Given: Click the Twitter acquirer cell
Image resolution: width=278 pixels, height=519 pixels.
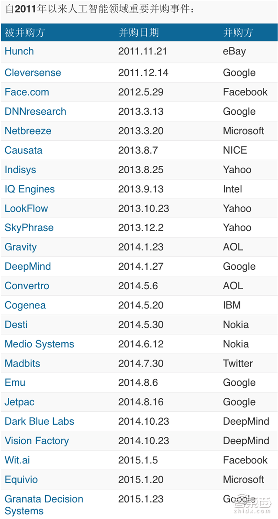Looking at the screenshot, I should pyautogui.click(x=238, y=364).
